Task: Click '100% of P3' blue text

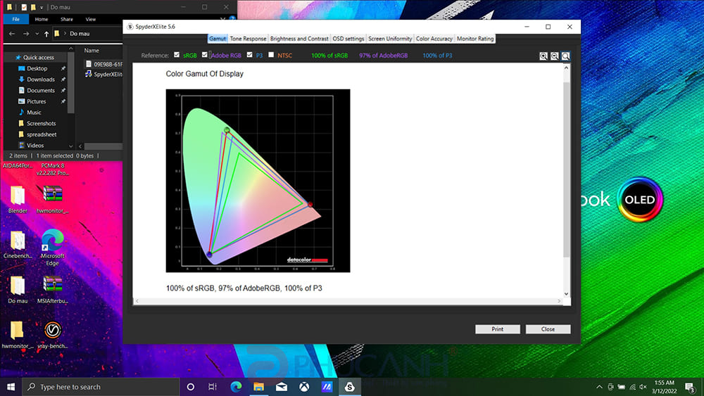Action: pos(437,56)
